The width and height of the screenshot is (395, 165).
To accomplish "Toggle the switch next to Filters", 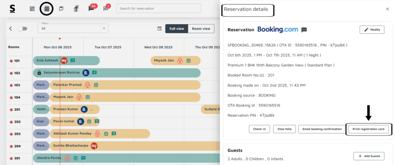I will coord(22,28).
